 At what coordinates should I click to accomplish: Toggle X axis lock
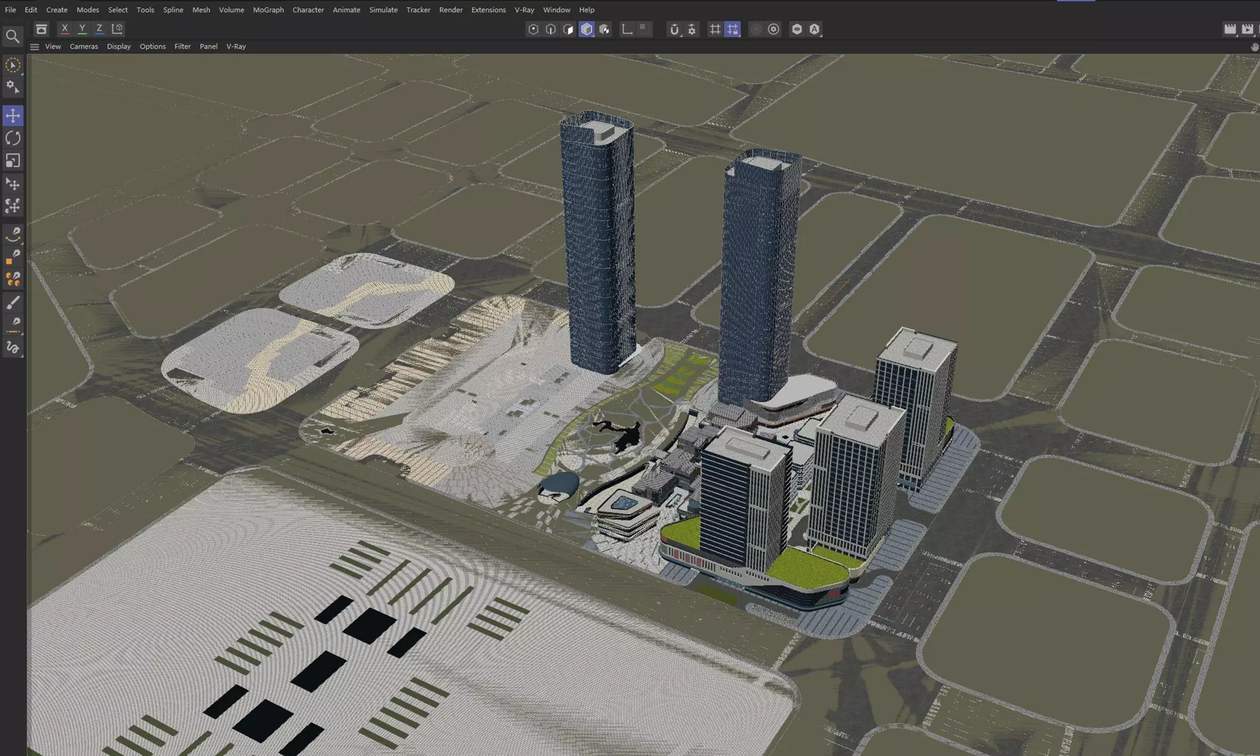click(x=65, y=28)
